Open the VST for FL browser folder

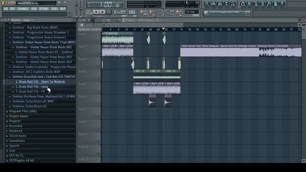click(x=16, y=155)
